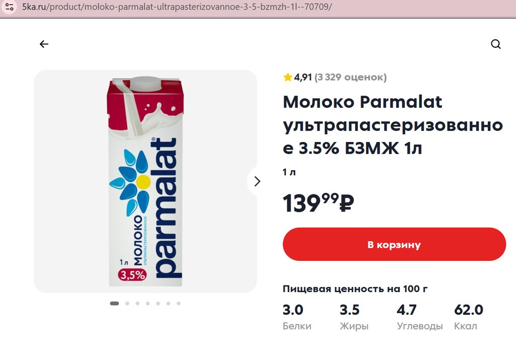Click the 139.99 ₽ price label
This screenshot has height=343, width=516.
tap(318, 202)
